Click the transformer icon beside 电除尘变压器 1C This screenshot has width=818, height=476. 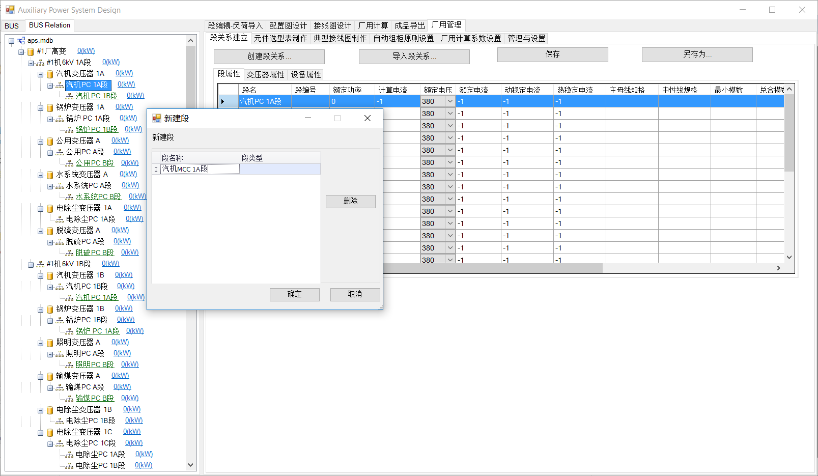(50, 432)
